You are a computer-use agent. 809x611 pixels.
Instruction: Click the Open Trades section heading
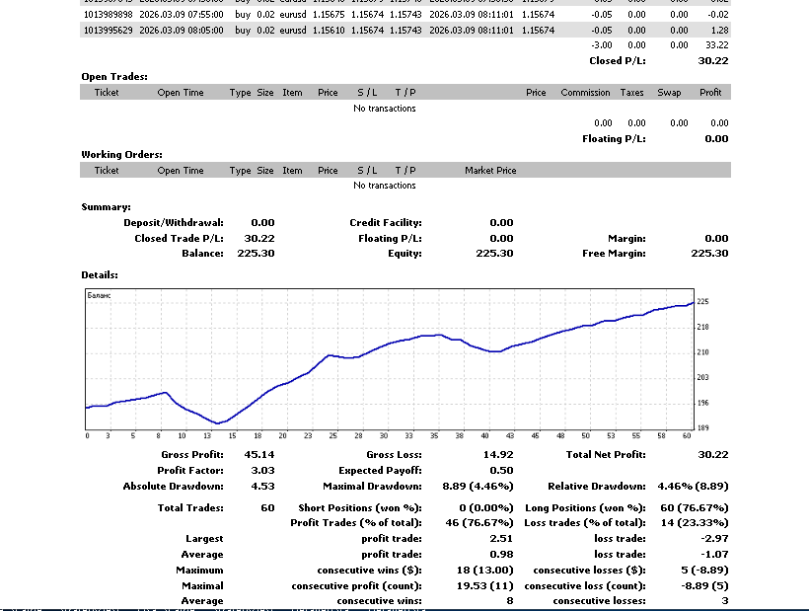pos(114,76)
